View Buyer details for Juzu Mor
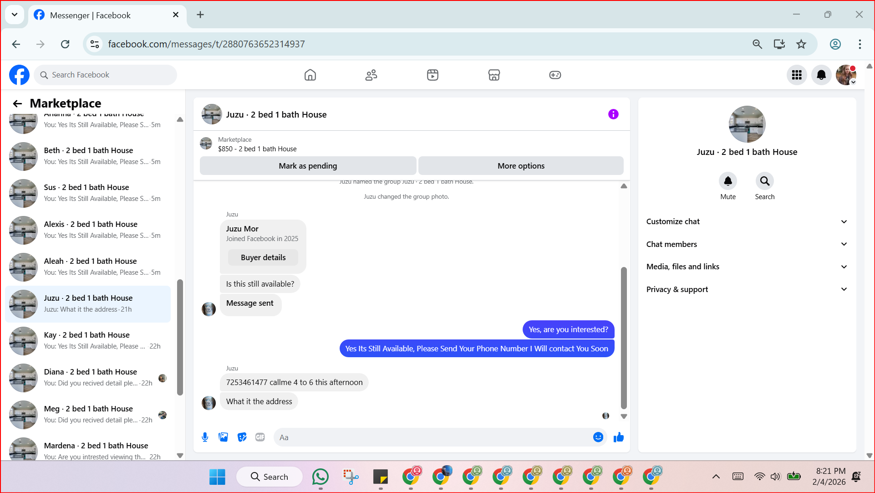The height and width of the screenshot is (493, 875). point(263,257)
